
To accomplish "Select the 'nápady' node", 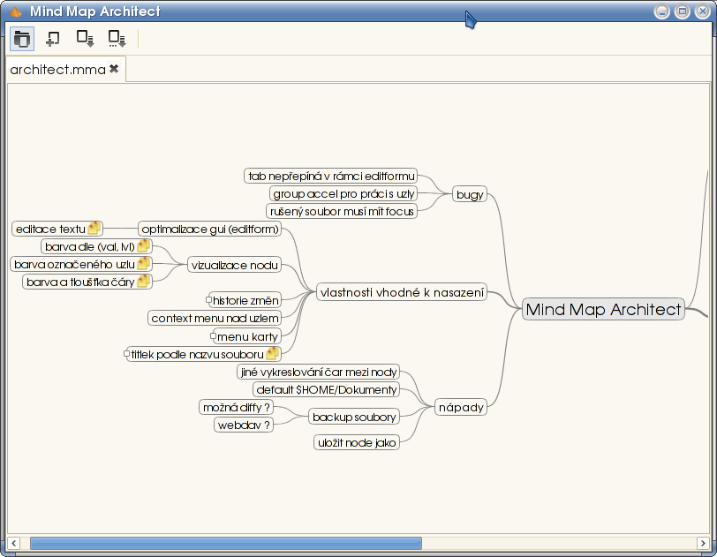I will pos(461,407).
